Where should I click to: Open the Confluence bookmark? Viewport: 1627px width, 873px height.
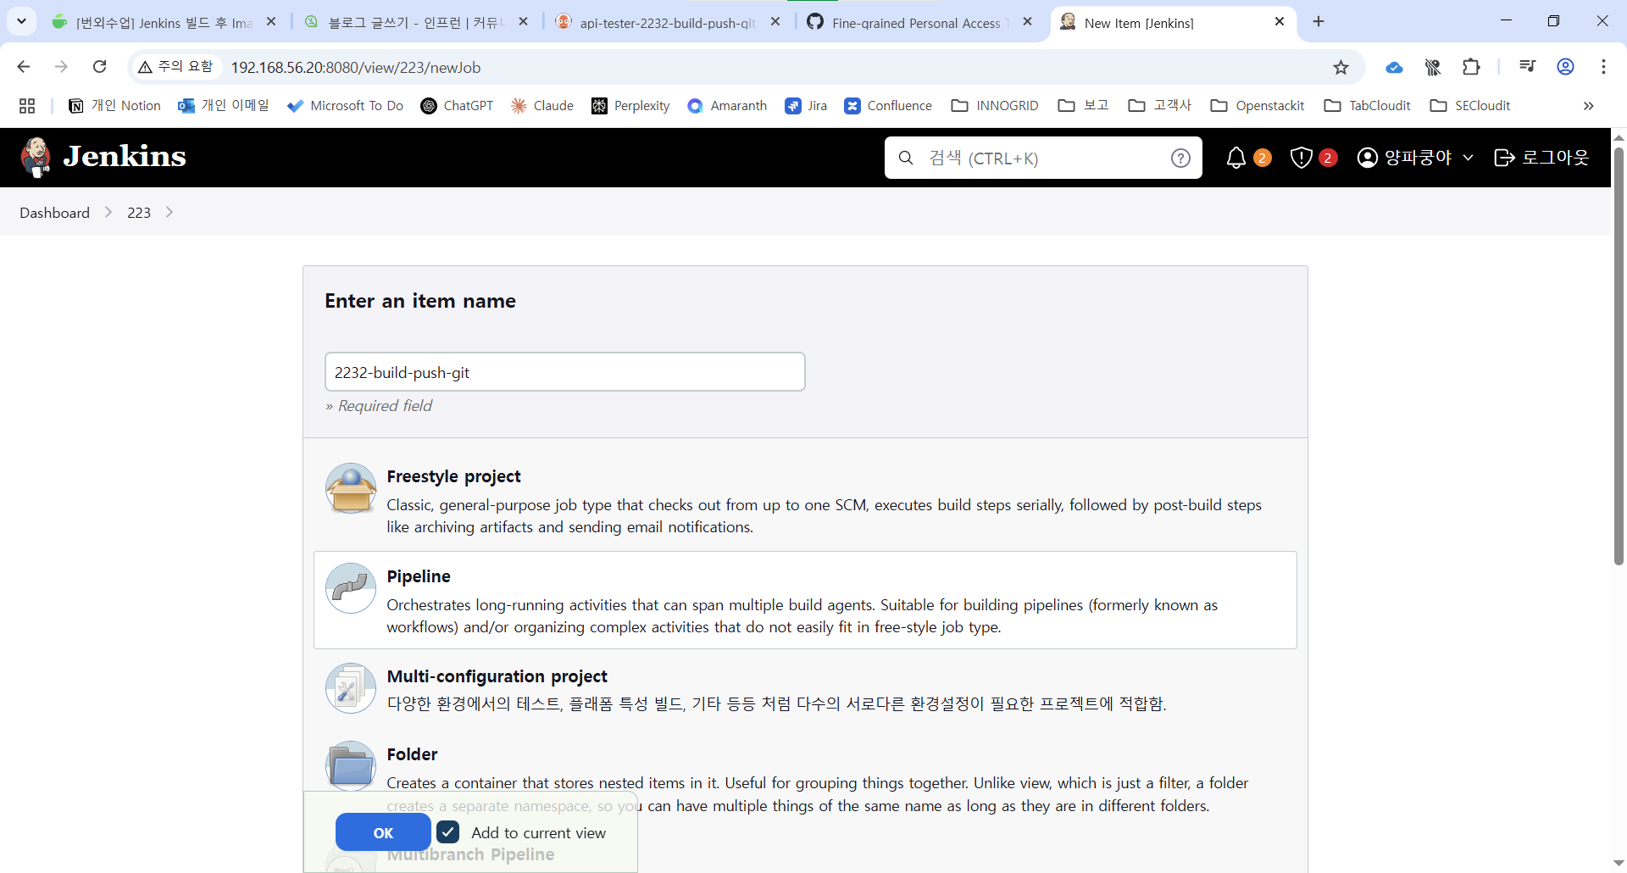pyautogui.click(x=888, y=106)
